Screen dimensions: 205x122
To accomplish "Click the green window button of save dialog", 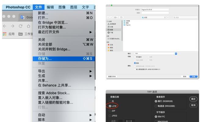I will pos(112,5).
